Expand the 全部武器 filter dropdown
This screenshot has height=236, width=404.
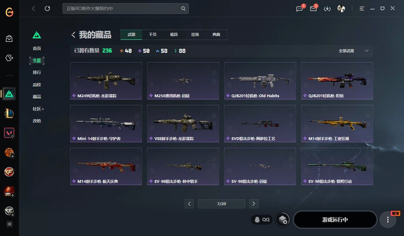point(353,51)
